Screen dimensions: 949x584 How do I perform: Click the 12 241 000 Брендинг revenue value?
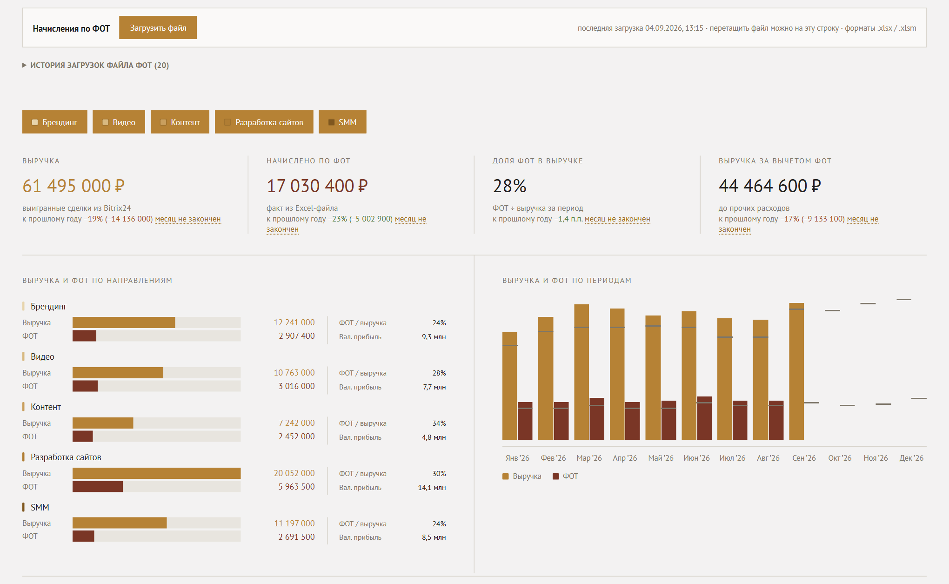coord(294,322)
